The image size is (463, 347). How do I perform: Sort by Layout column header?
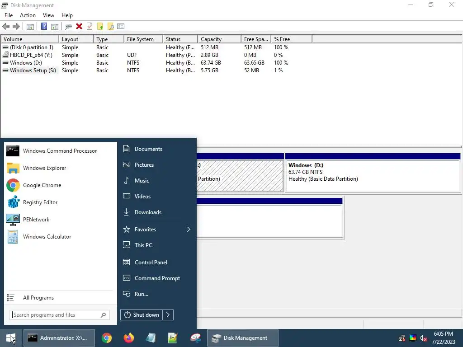tap(76, 39)
